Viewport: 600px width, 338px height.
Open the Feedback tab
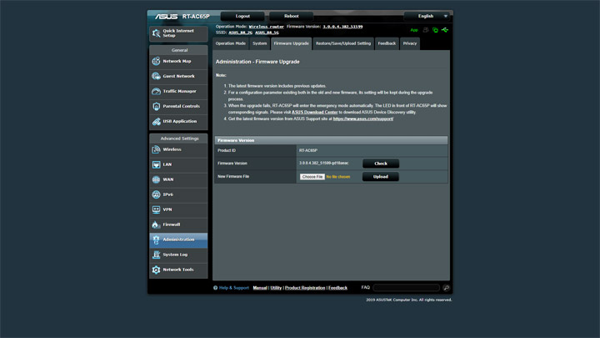(x=387, y=43)
